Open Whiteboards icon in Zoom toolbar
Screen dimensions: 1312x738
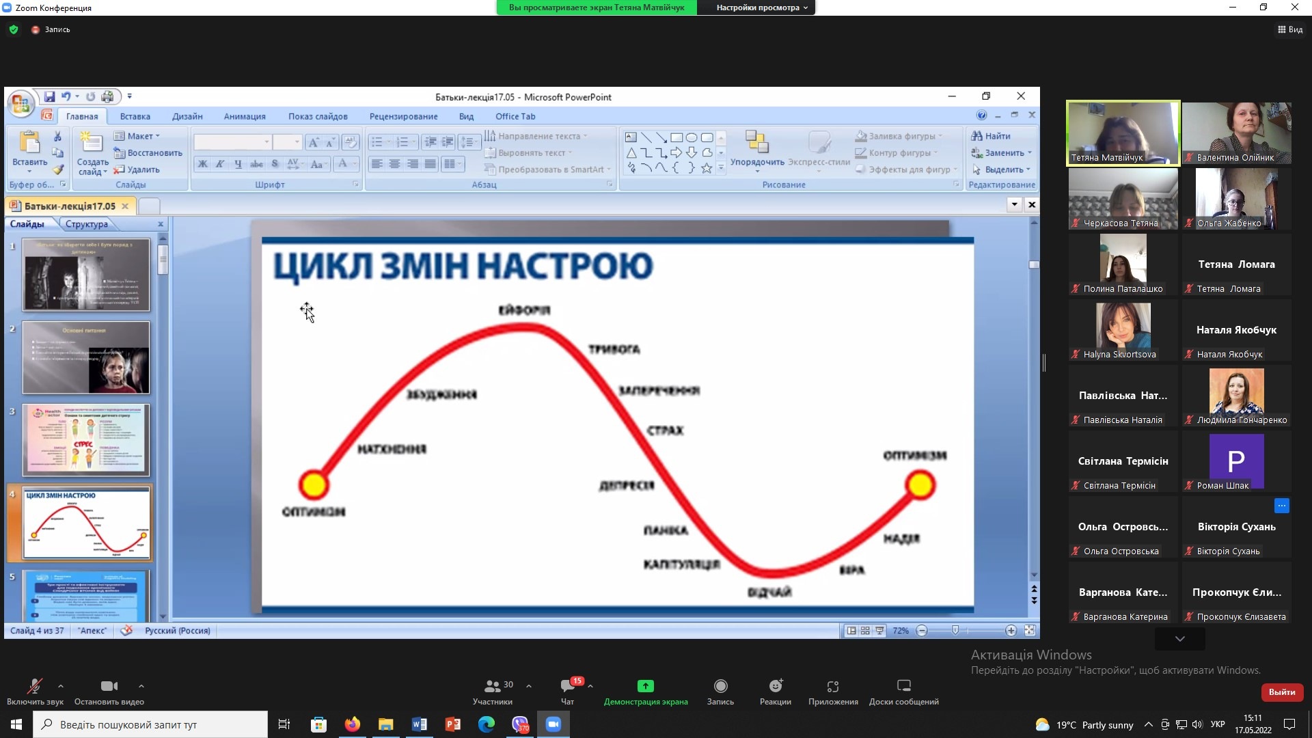903,687
